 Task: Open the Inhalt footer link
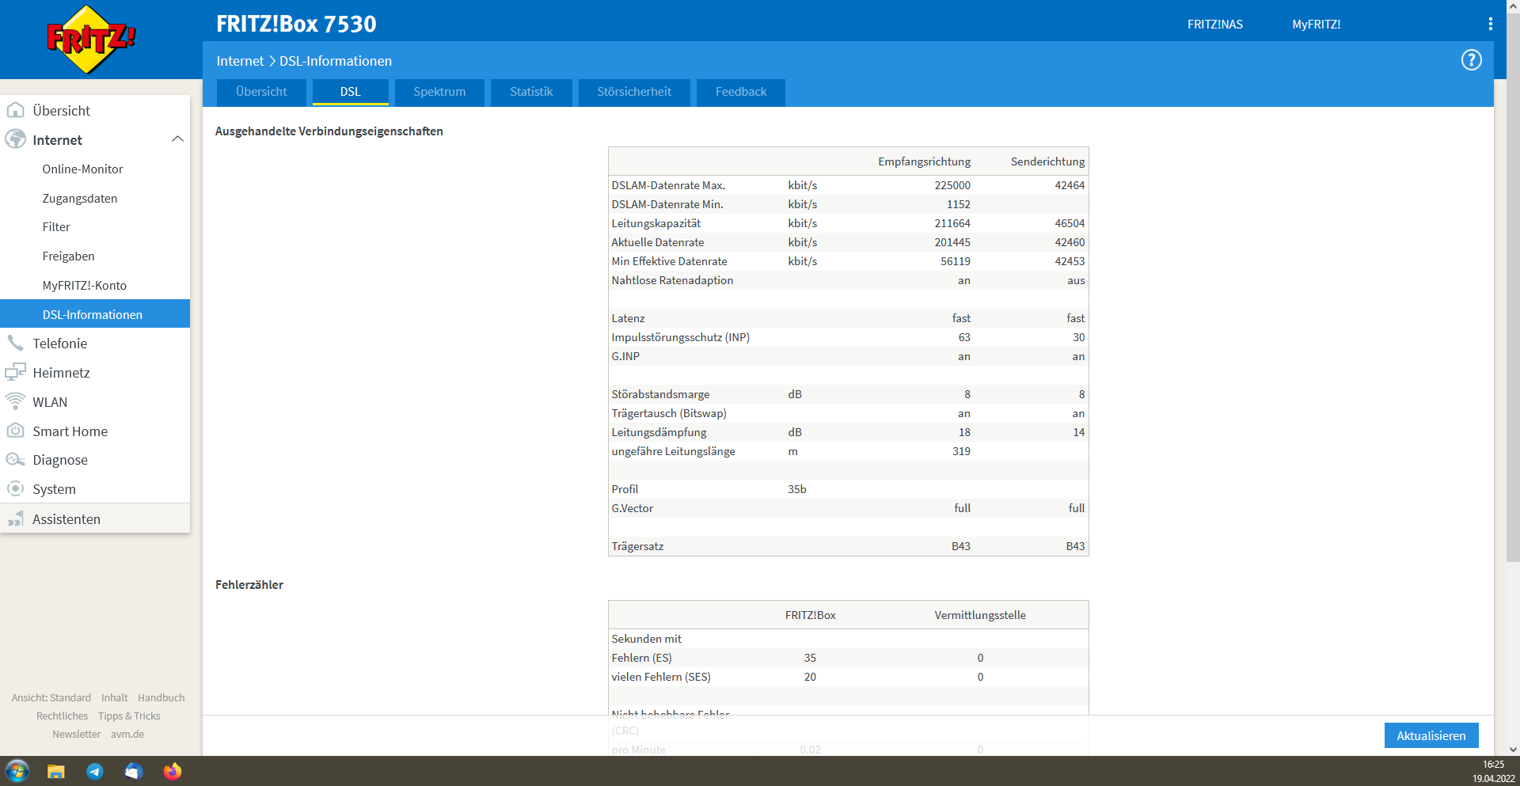(115, 698)
